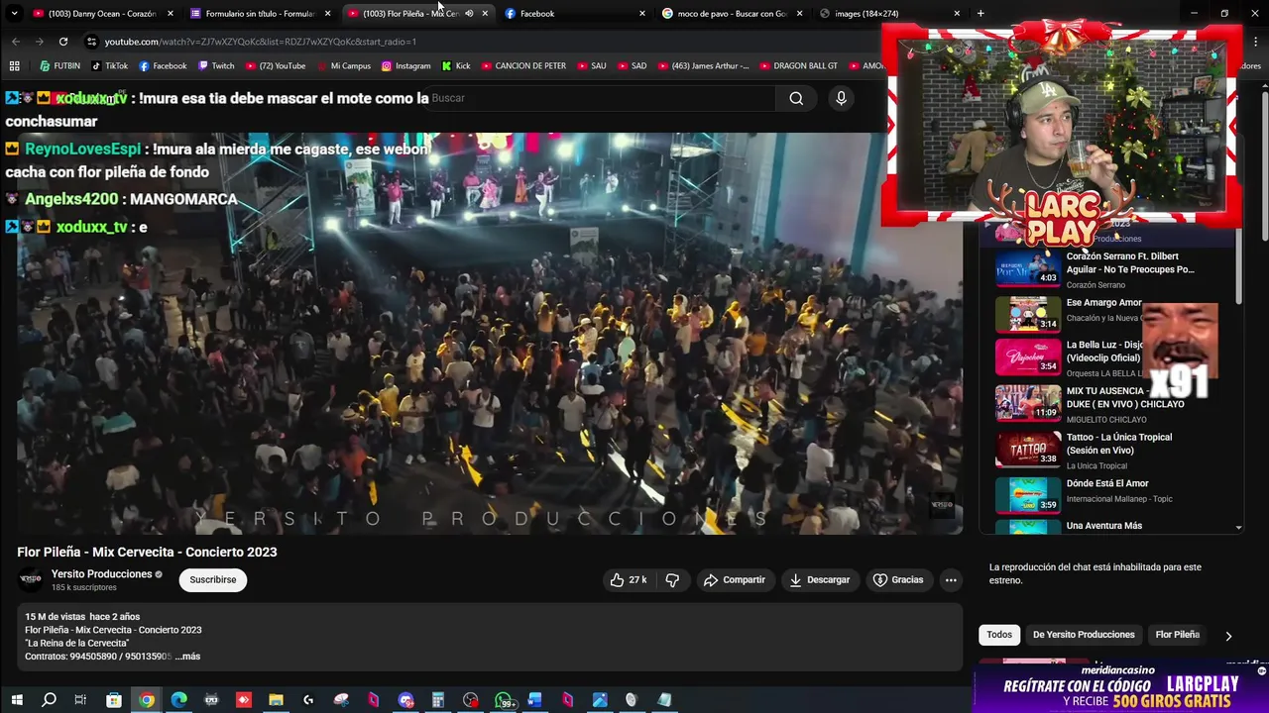The width and height of the screenshot is (1269, 713).
Task: Open the Windows Start menu
Action: 16,700
